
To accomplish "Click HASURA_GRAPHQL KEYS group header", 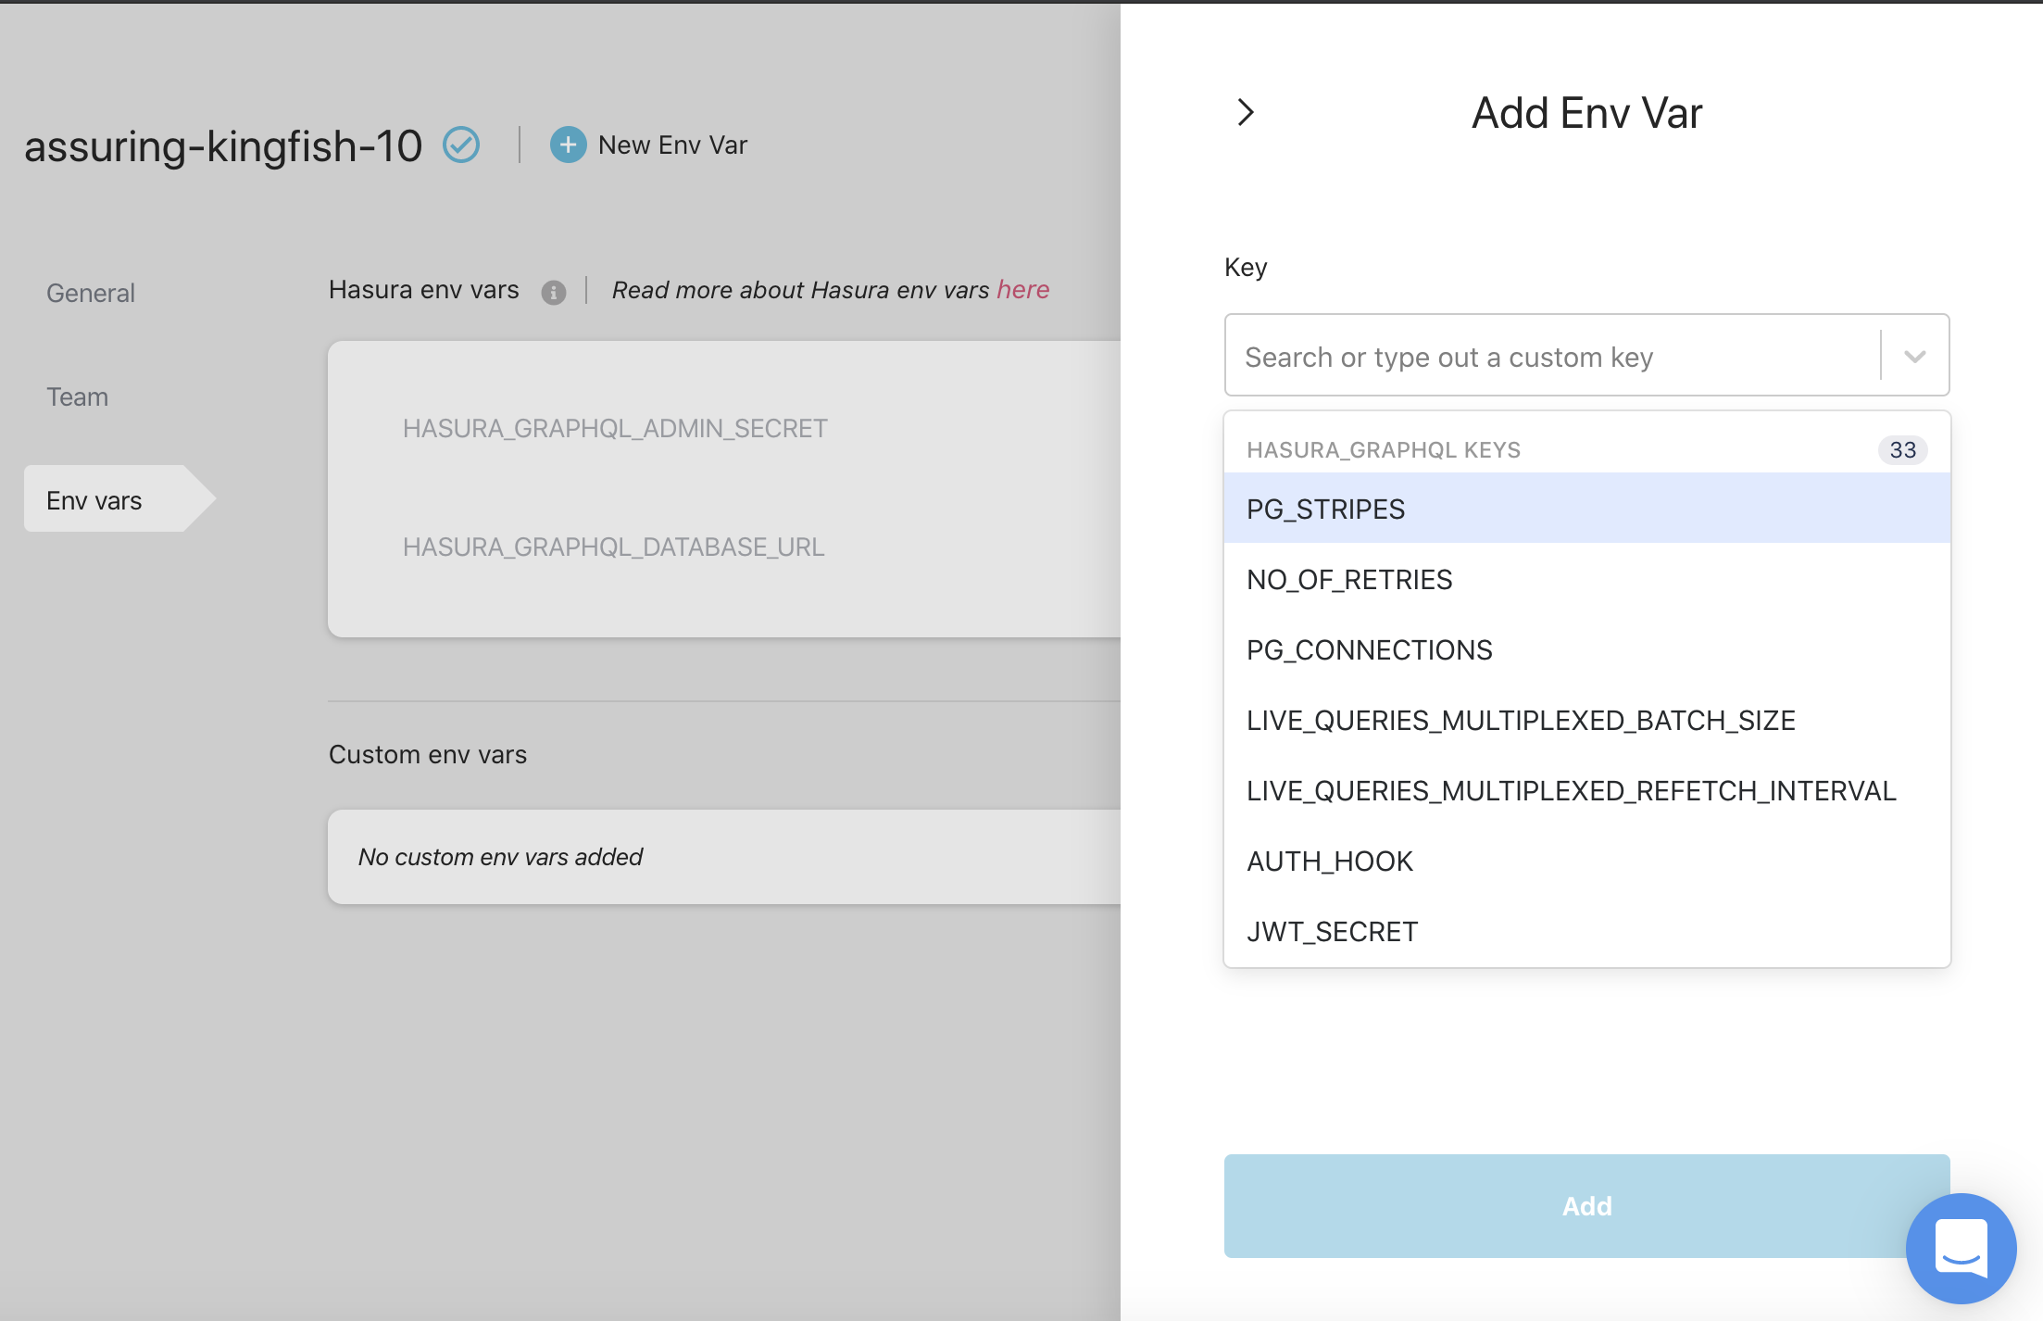I will pyautogui.click(x=1384, y=449).
